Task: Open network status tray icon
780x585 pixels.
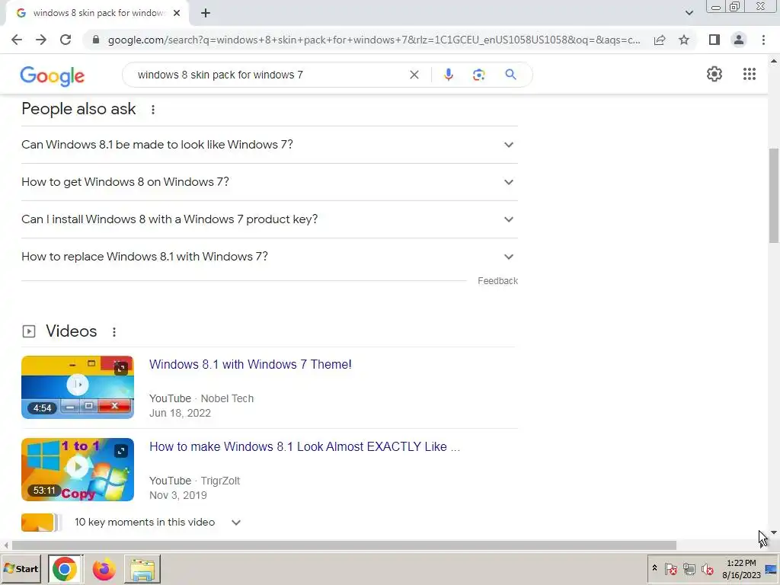Action: click(689, 568)
